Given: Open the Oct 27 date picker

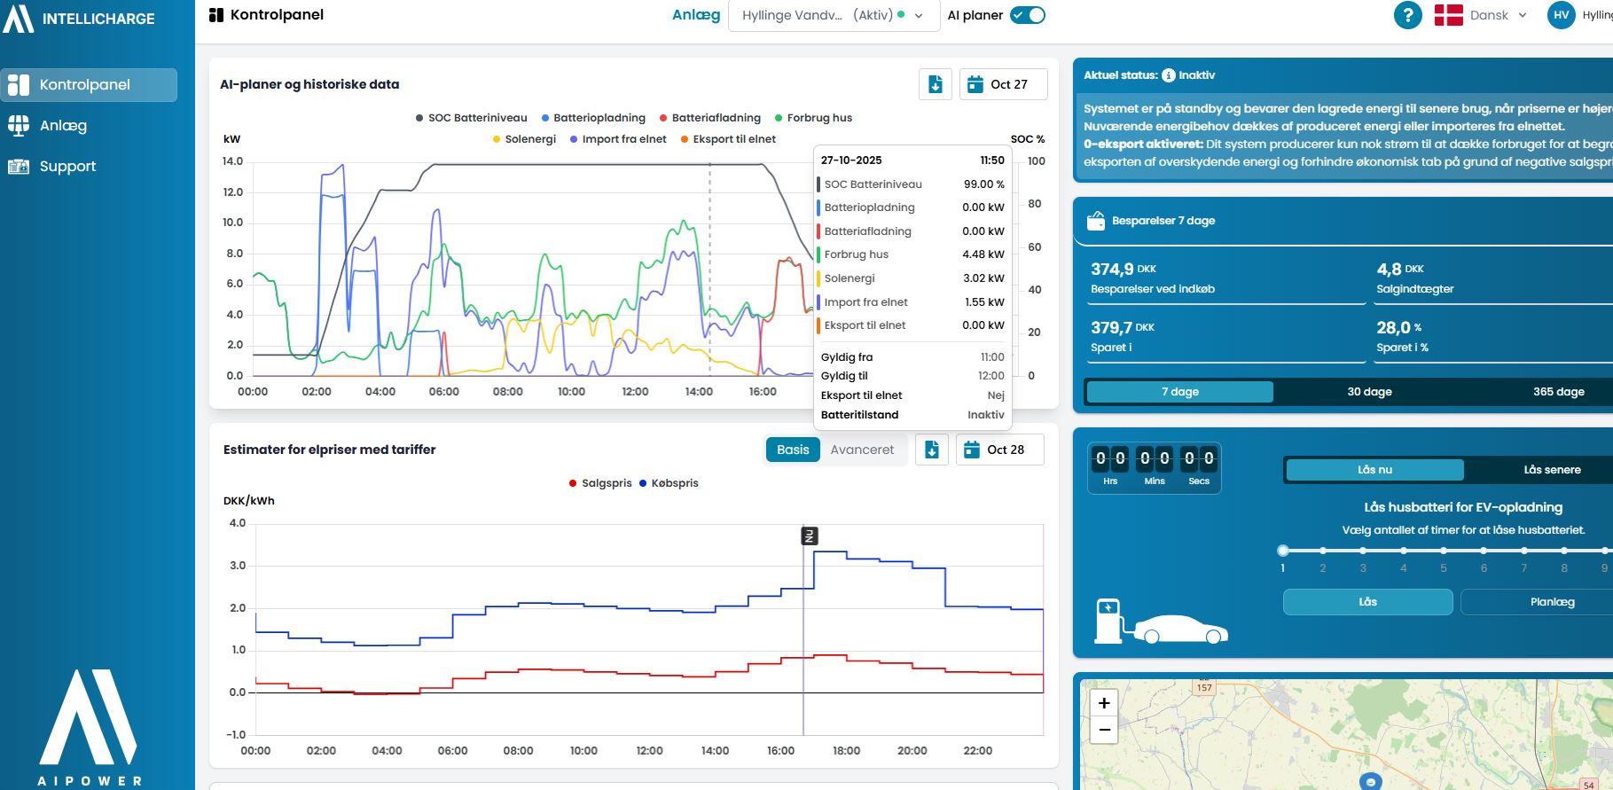Looking at the screenshot, I should pyautogui.click(x=1003, y=84).
